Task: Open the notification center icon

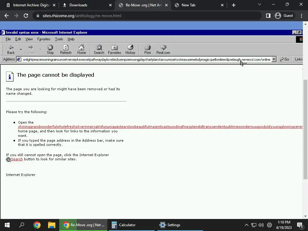Action: click(300, 225)
